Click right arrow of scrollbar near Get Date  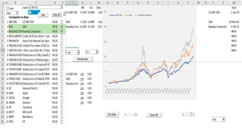[x=137, y=114]
